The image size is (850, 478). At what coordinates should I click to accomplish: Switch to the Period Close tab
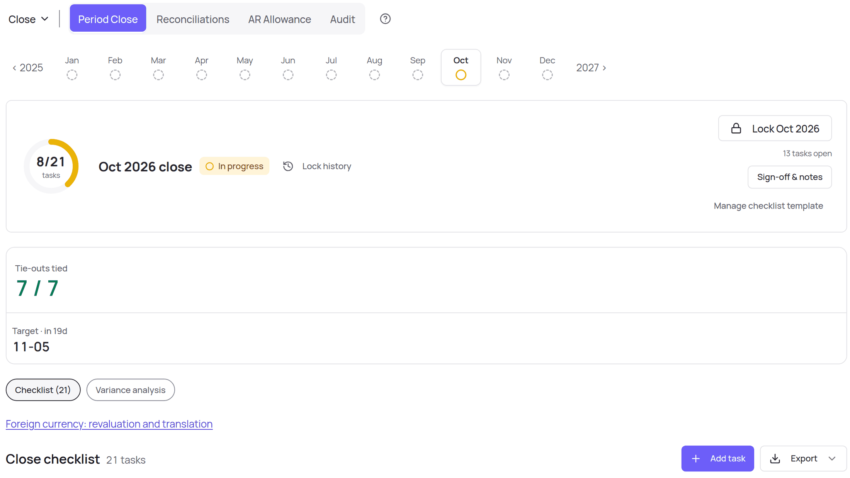108,19
